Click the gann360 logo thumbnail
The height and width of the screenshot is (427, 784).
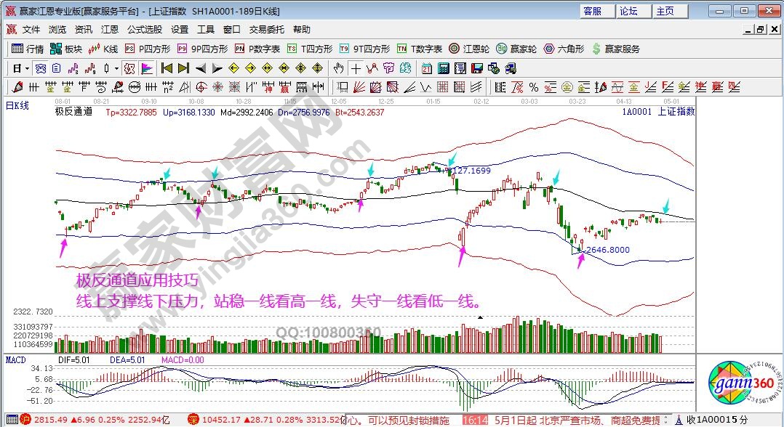[739, 384]
